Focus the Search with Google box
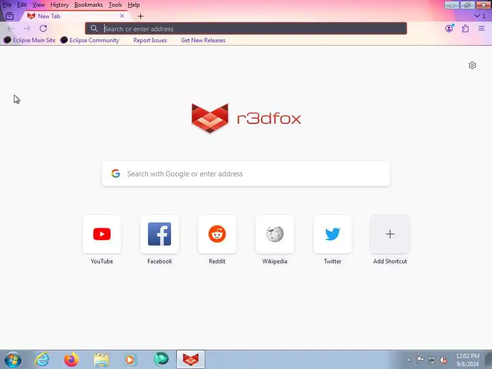492x369 pixels. click(246, 173)
